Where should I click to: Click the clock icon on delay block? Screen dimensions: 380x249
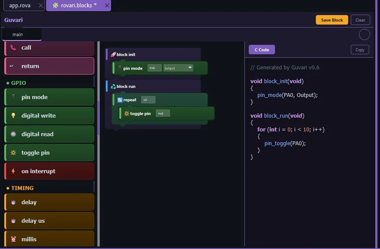pos(13,202)
